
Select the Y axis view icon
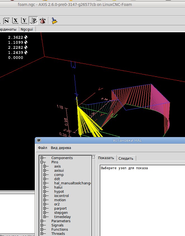[x=24, y=20]
